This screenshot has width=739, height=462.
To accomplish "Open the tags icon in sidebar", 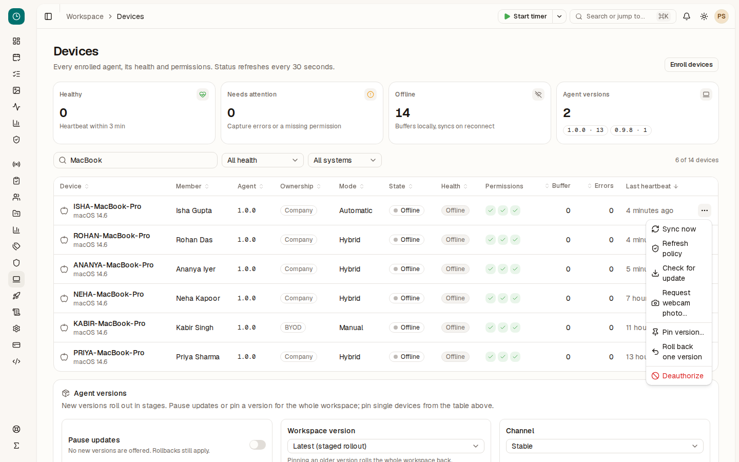I will (16, 246).
